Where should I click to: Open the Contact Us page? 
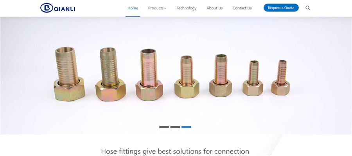click(242, 8)
